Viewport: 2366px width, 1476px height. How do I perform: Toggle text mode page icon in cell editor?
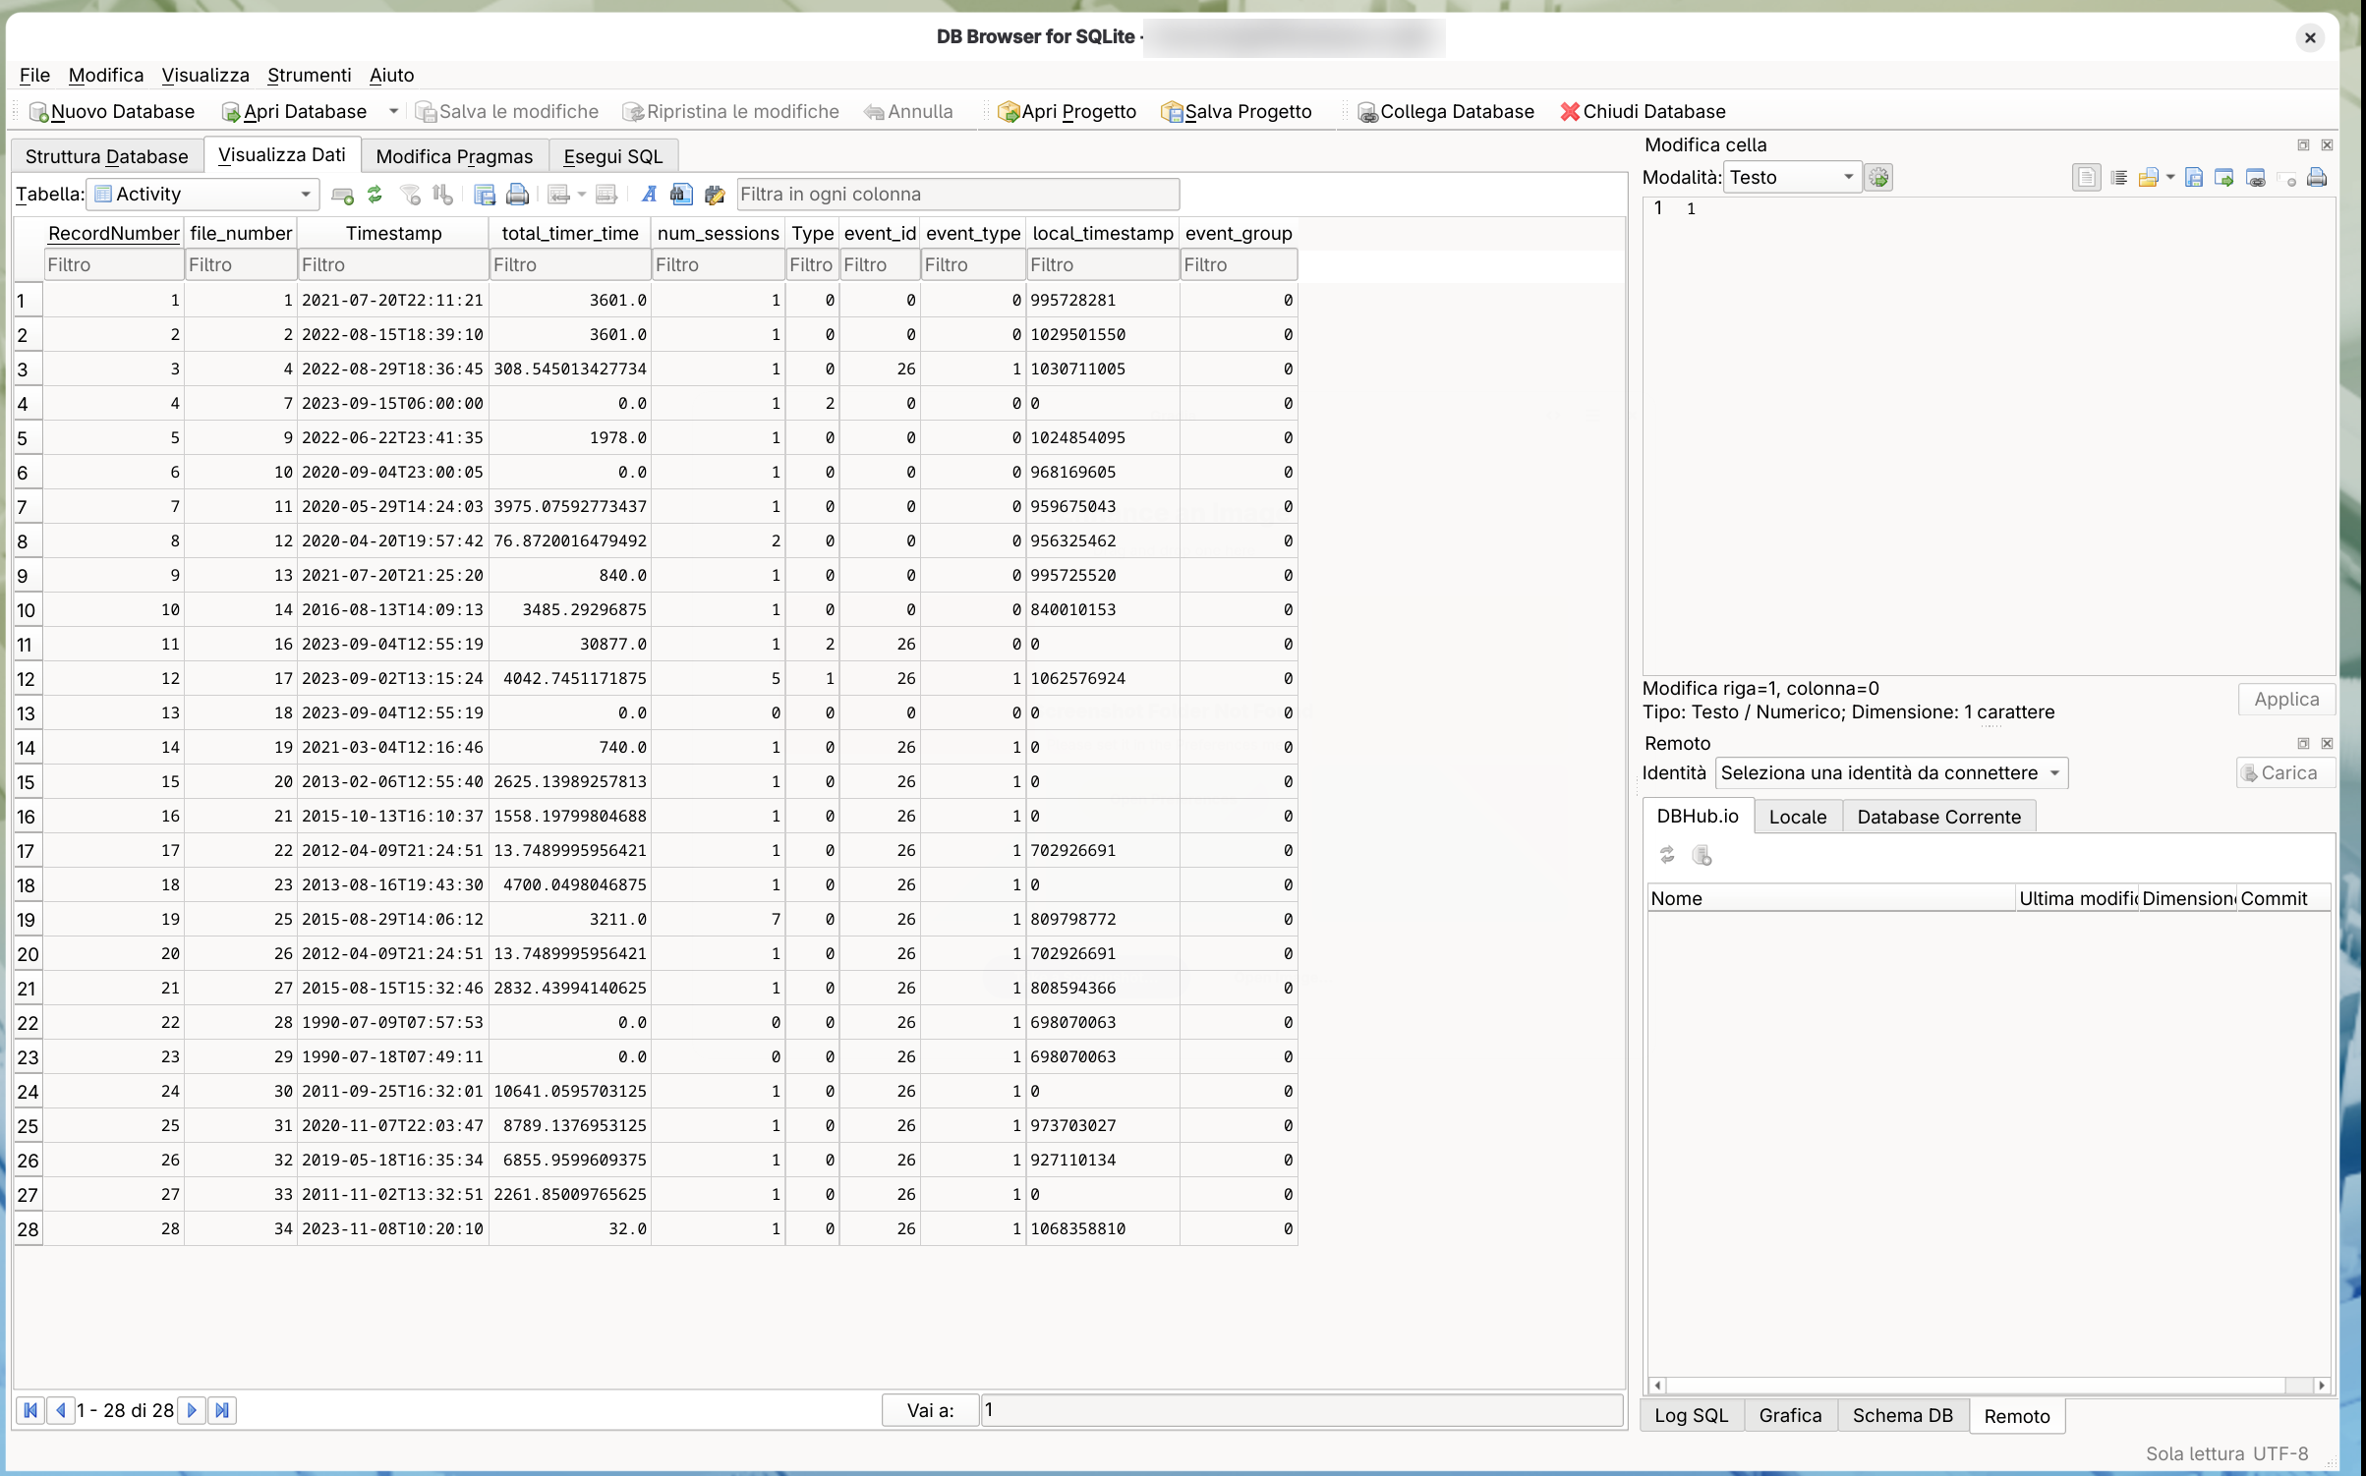pyautogui.click(x=2086, y=178)
